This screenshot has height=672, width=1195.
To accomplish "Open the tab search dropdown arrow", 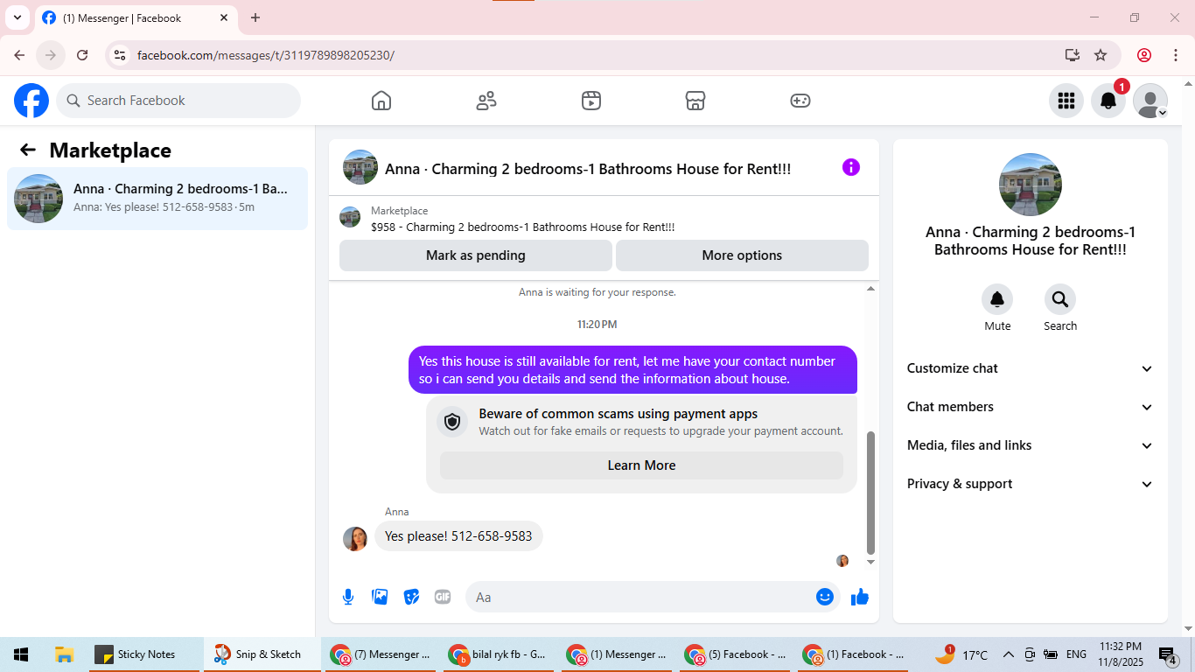I will pos(17,17).
